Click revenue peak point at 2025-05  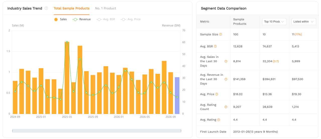coord(67,42)
